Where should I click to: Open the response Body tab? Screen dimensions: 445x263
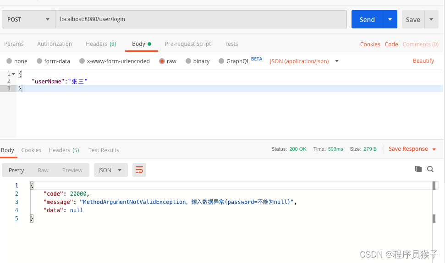tap(7, 150)
